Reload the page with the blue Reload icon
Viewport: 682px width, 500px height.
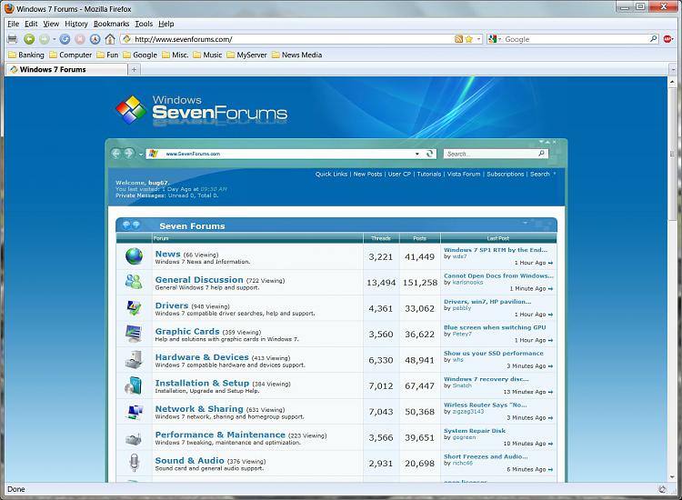[x=65, y=39]
